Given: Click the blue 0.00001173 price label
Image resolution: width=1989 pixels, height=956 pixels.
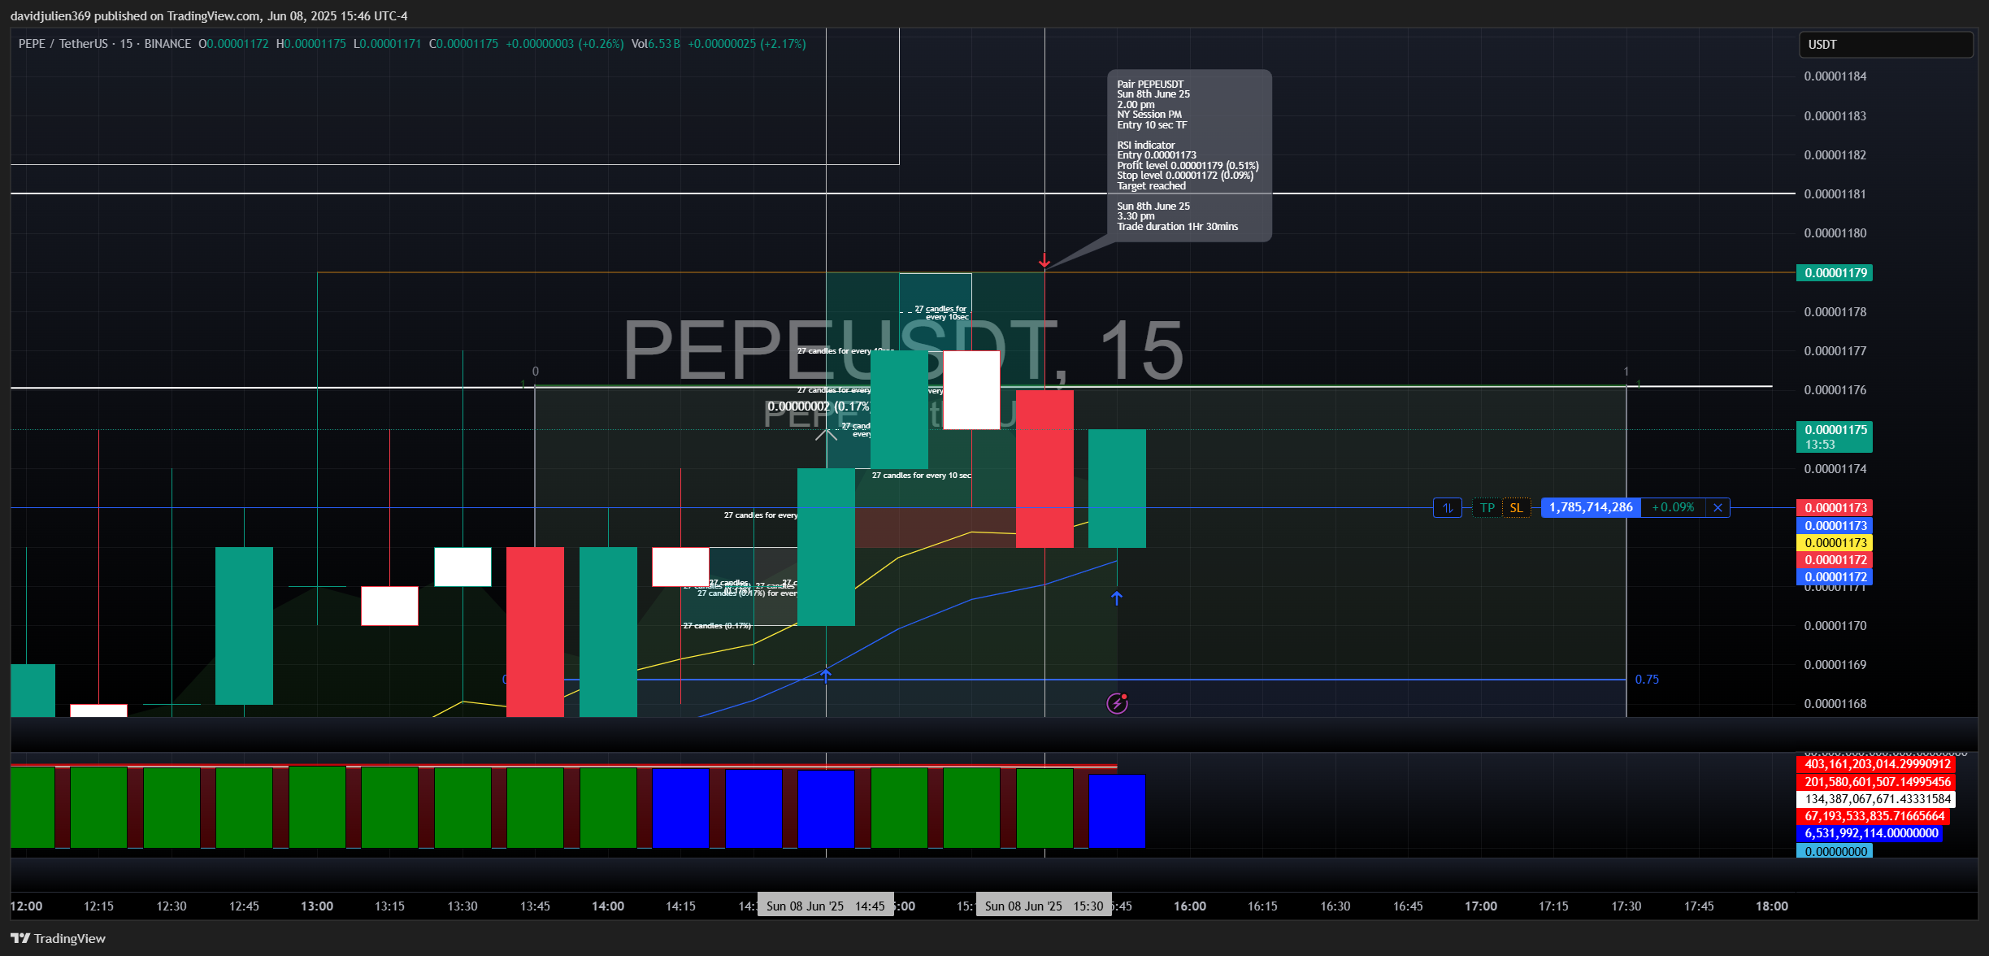Looking at the screenshot, I should pos(1835,526).
